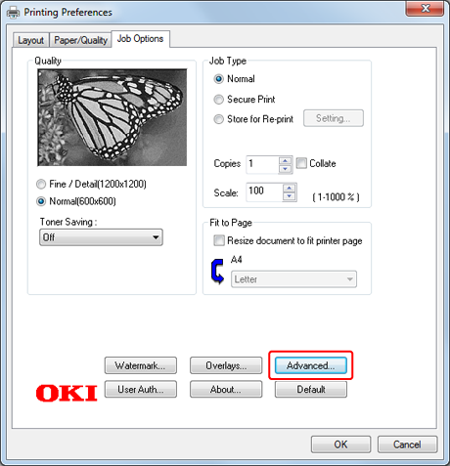Click the printer icon in title bar
This screenshot has width=450, height=466.
[13, 13]
